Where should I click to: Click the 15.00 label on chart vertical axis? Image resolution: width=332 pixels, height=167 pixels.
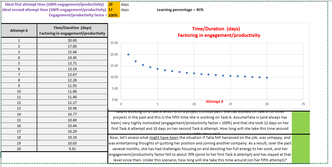114,66
